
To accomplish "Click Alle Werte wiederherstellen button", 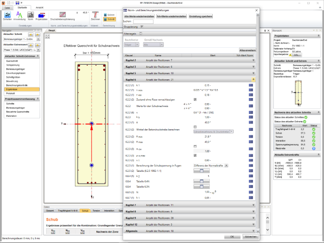I will point(139,16).
